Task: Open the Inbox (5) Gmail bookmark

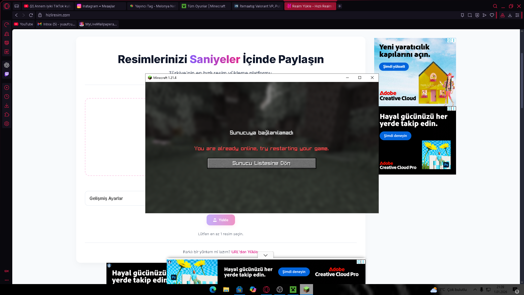Action: 56,24
